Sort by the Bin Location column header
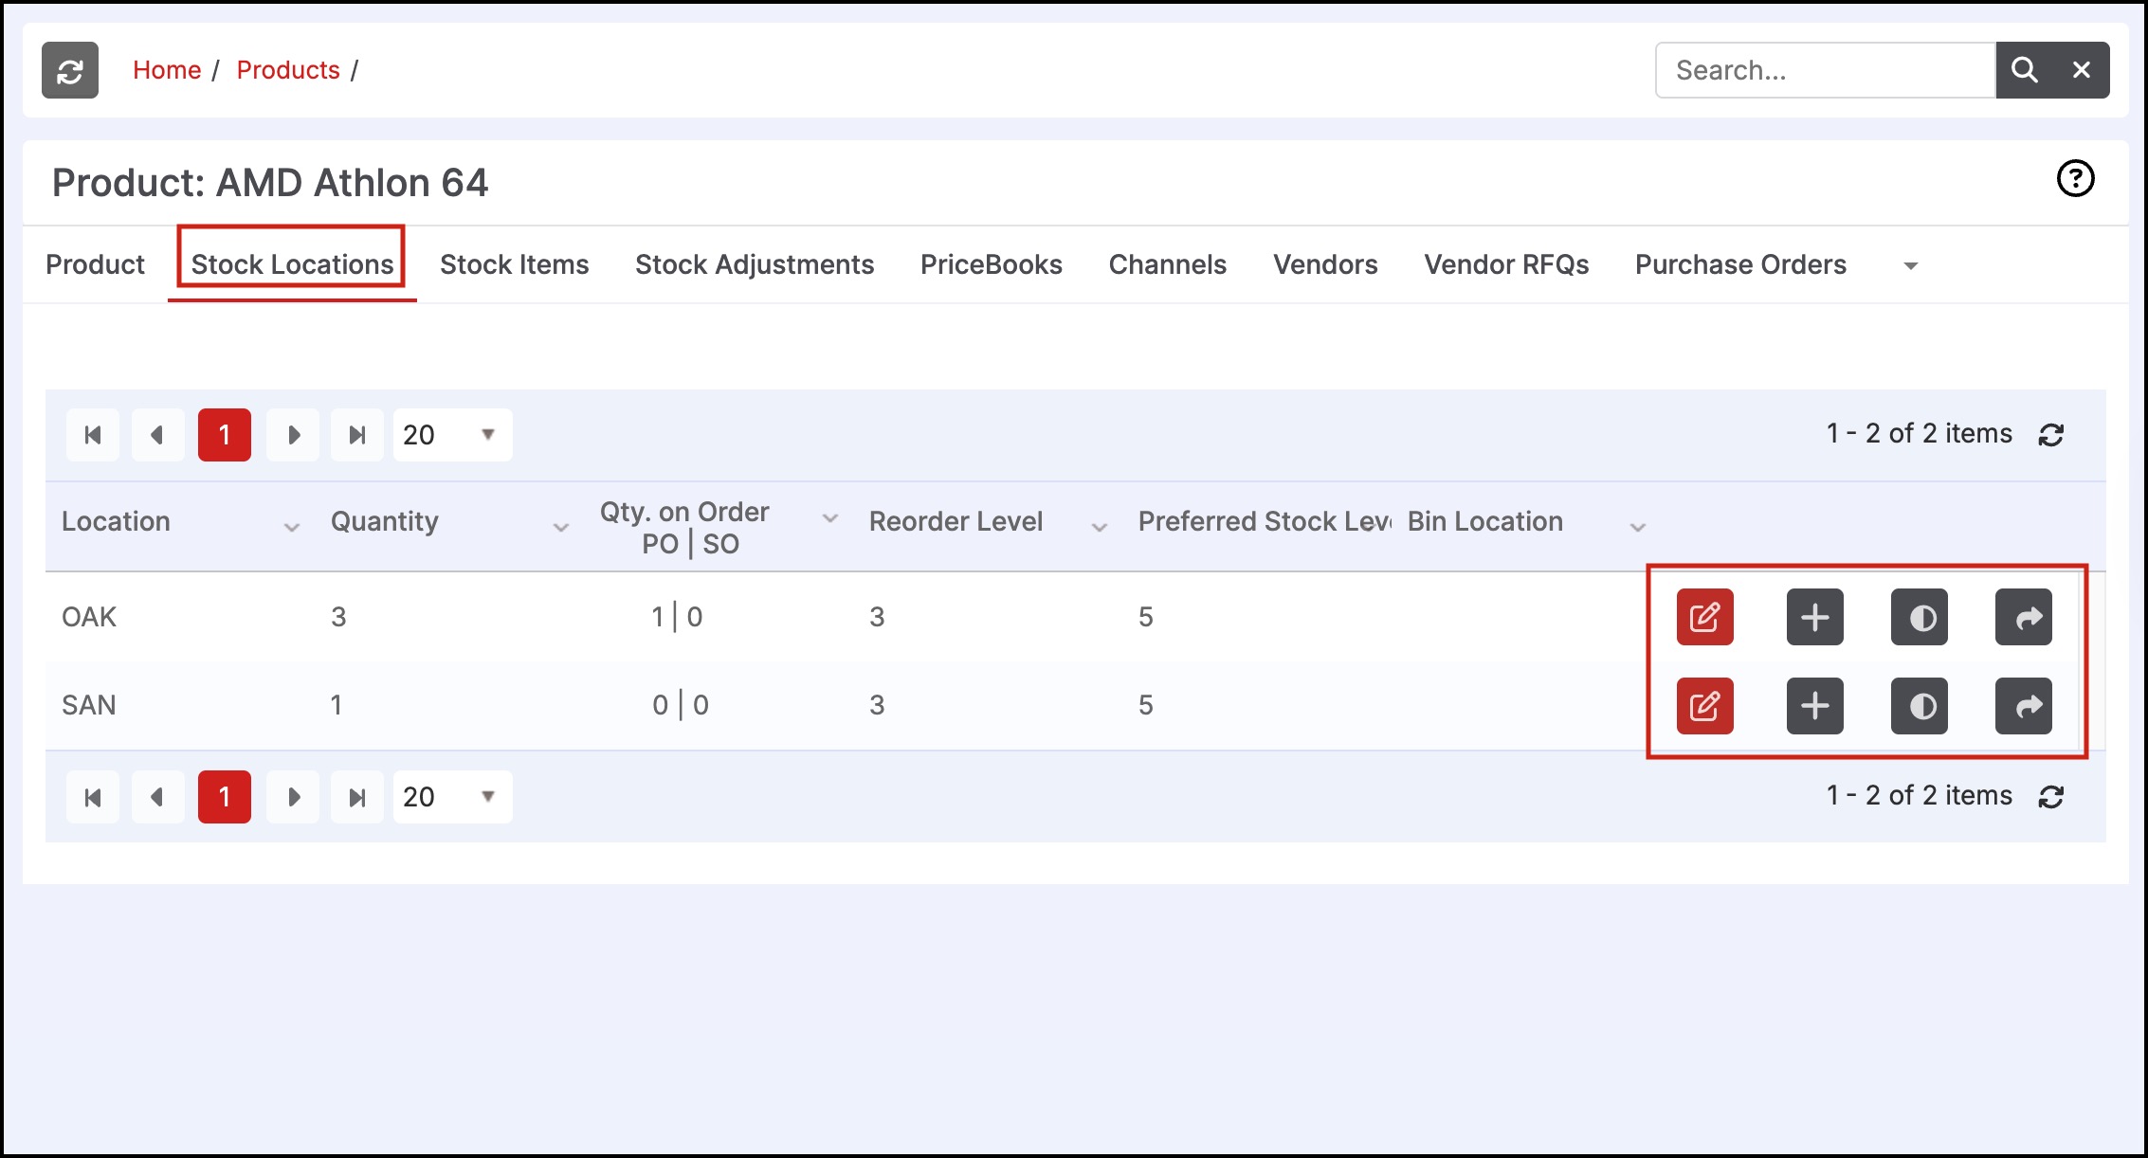 click(1485, 521)
